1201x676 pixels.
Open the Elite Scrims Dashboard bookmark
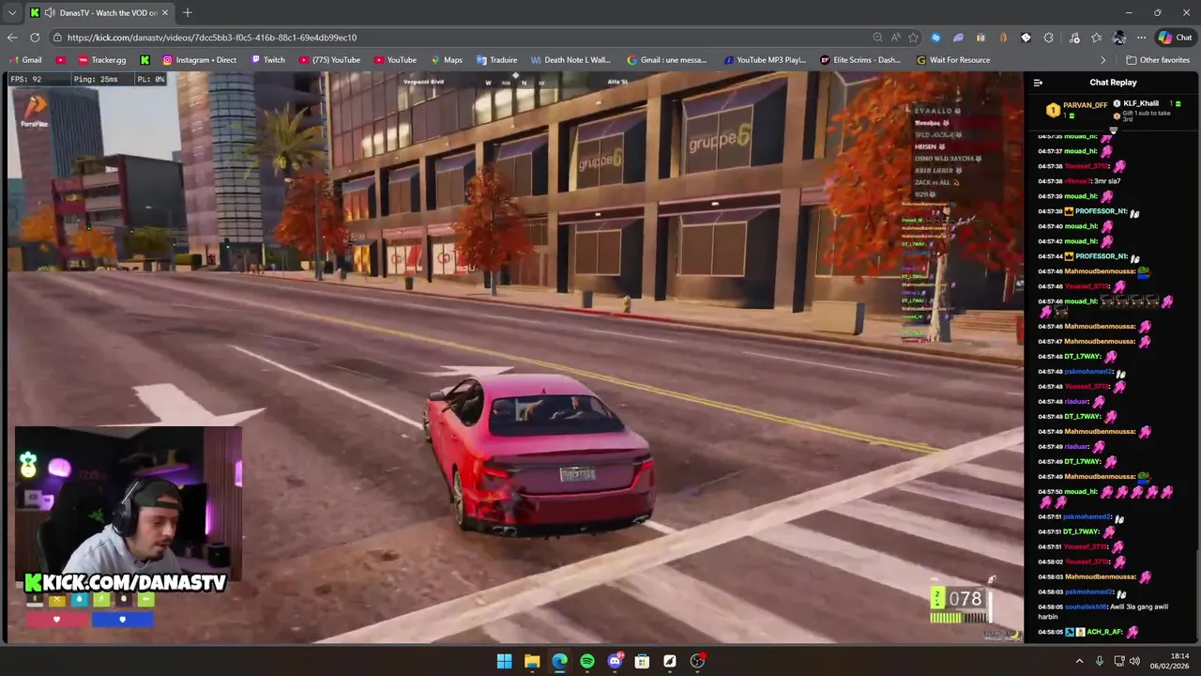(x=860, y=60)
